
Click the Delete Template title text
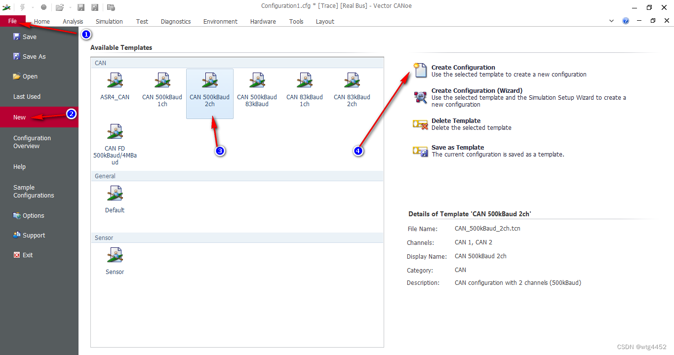coord(456,120)
